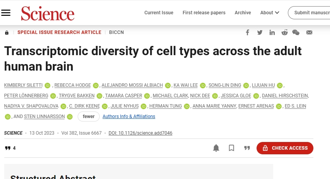Image resolution: width=330 pixels, height=179 pixels.
Task: Share article on Twitter
Action: [260, 32]
